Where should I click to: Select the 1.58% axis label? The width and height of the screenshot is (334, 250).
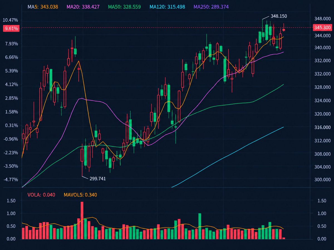coord(11,112)
